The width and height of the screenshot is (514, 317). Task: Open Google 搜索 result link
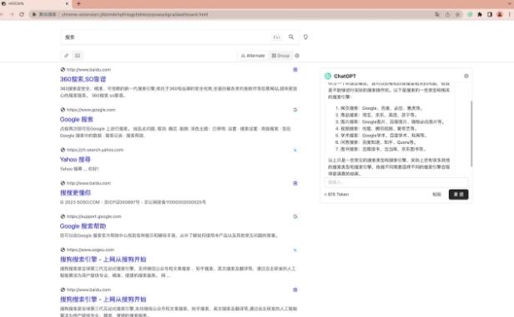77,119
